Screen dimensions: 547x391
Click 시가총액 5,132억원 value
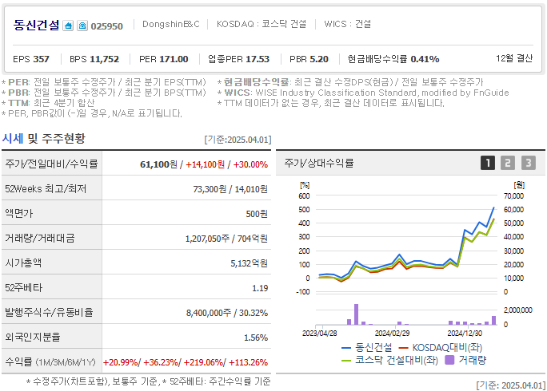pos(249,263)
